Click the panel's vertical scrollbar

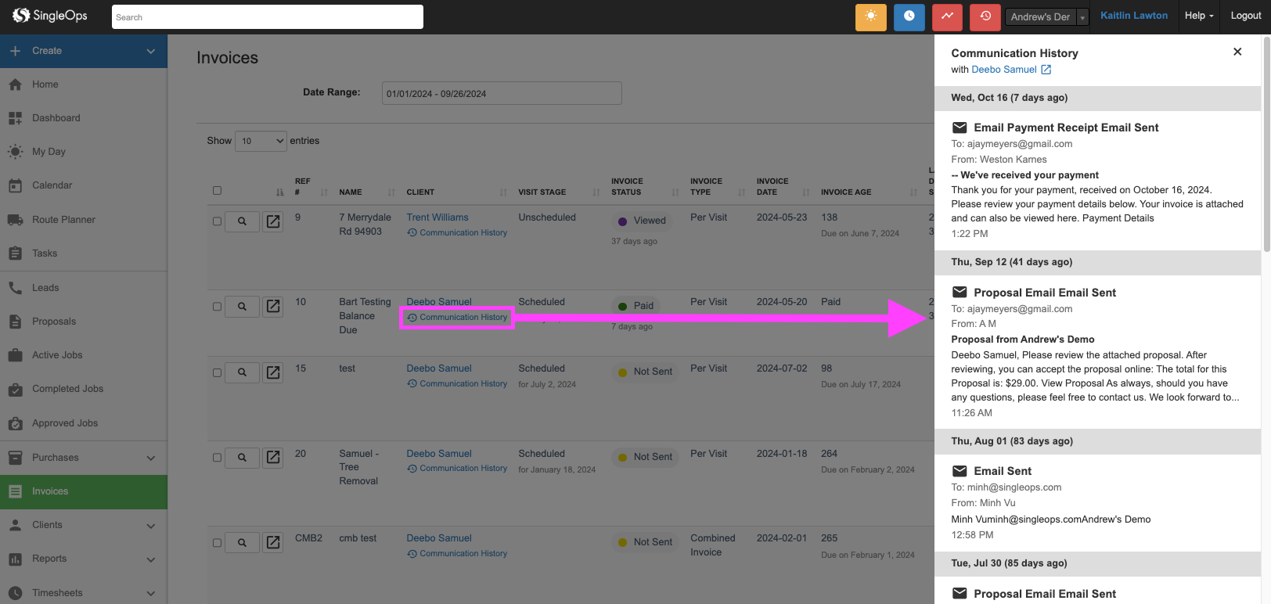[x=1266, y=156]
